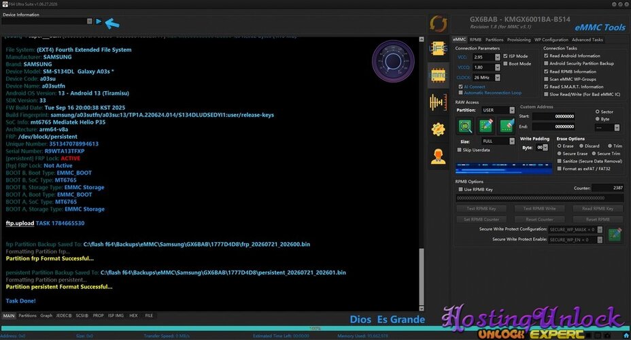631x340 pixels.
Task: Click the write partition pencil icon
Action: pos(485,126)
